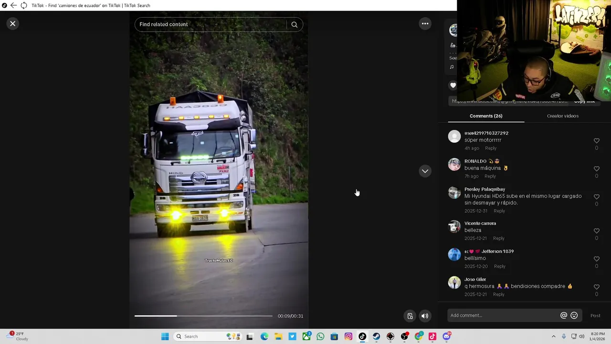Open Jefferson1839's avatar
This screenshot has width=611, height=344.
pos(454,255)
